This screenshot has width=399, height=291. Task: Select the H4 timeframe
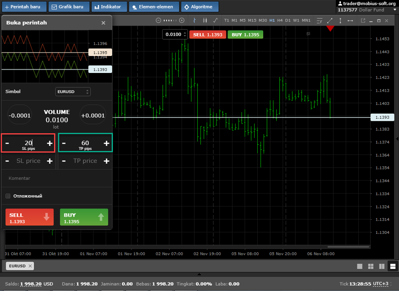[280, 20]
